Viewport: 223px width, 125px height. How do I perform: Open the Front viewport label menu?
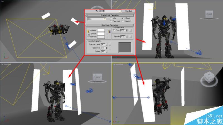[x=115, y=1]
